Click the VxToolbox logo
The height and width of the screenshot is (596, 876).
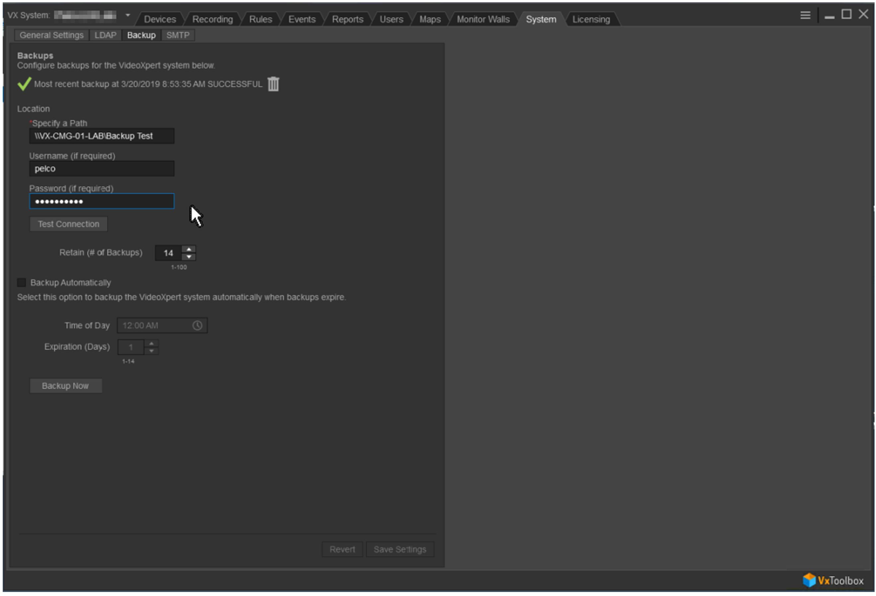833,580
